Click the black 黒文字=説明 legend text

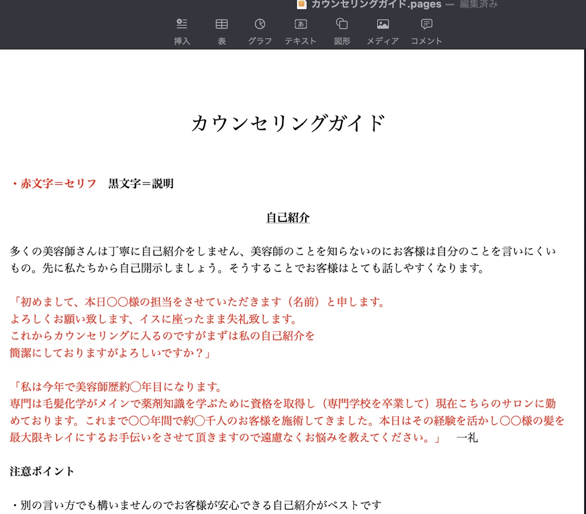(141, 184)
